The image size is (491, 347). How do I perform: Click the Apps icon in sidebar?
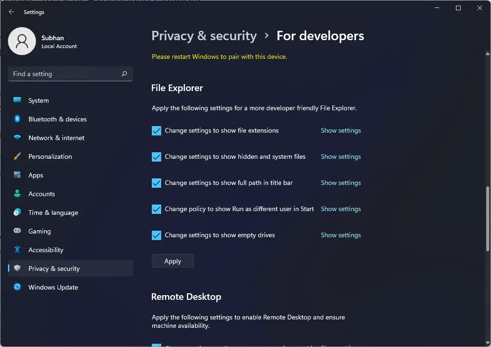(17, 175)
